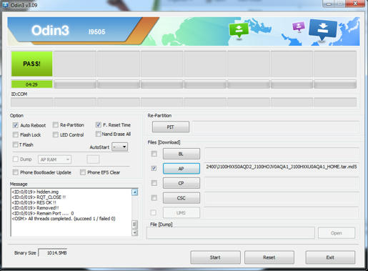Click 'All threads completed' log line
This screenshot has height=271, width=368.
(x=64, y=219)
